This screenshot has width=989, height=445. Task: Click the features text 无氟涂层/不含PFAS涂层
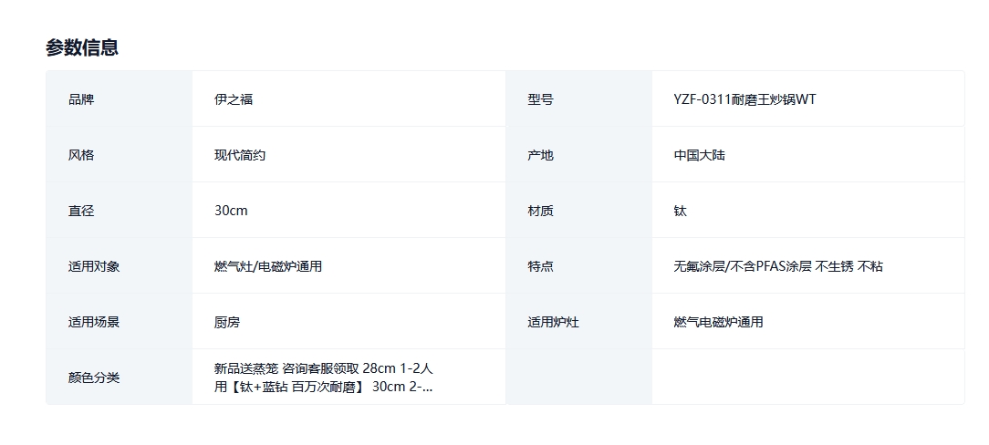coord(743,266)
